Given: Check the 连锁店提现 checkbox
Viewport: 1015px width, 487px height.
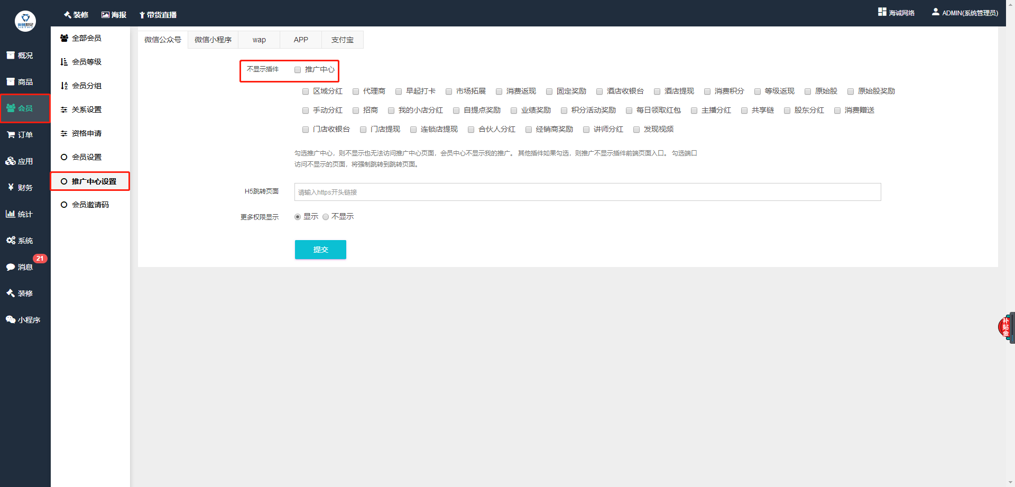Looking at the screenshot, I should [413, 130].
